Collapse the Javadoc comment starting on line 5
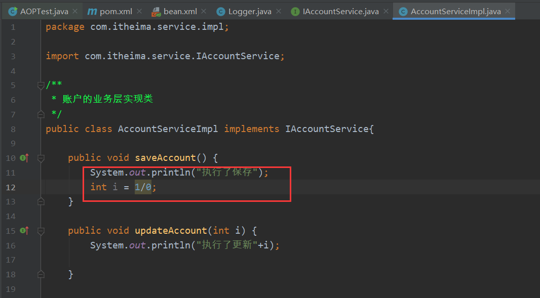The height and width of the screenshot is (298, 540). click(41, 85)
